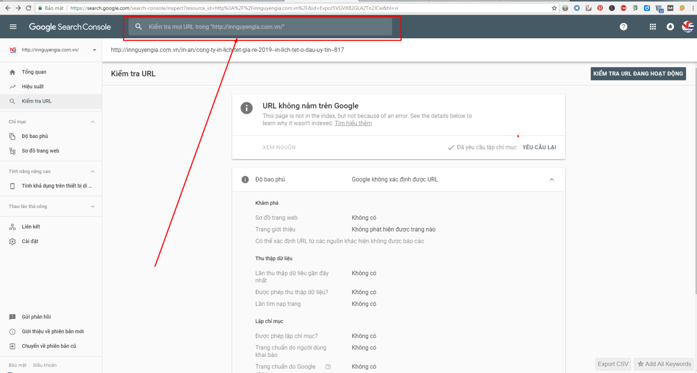Click the XEM NGUỒN button
Viewport: 697px width, 373px height.
[x=279, y=148]
